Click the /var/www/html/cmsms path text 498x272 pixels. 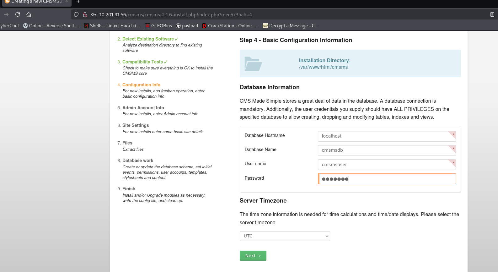[x=323, y=67]
